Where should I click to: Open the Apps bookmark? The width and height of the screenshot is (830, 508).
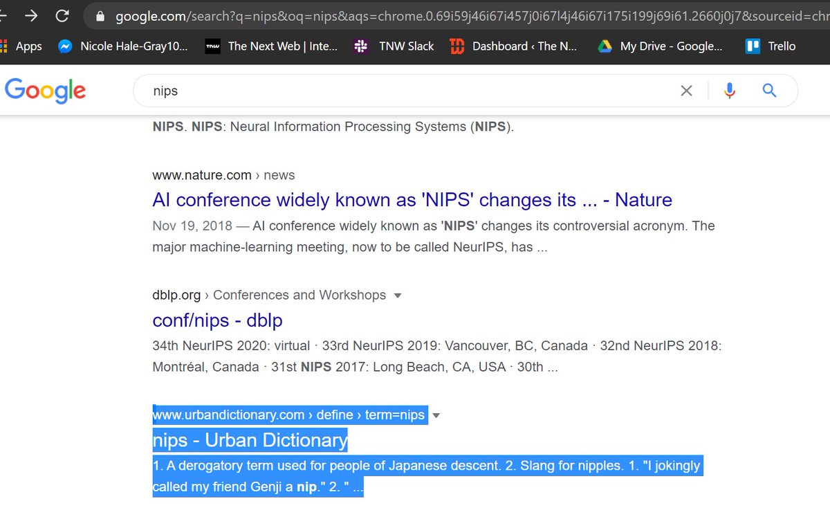click(21, 46)
